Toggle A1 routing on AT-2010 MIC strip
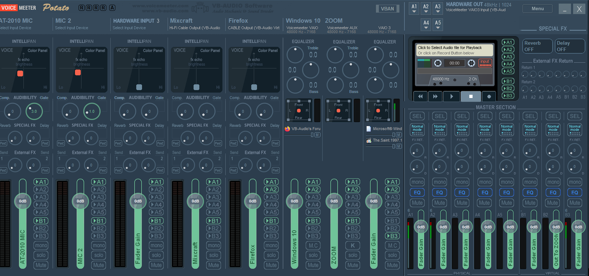Screen dimensions: 589x276 41,182
